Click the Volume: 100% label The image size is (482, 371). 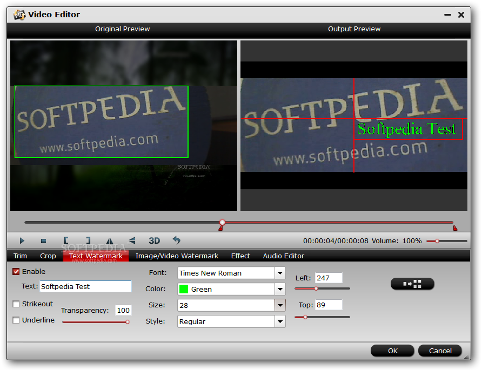click(x=397, y=241)
